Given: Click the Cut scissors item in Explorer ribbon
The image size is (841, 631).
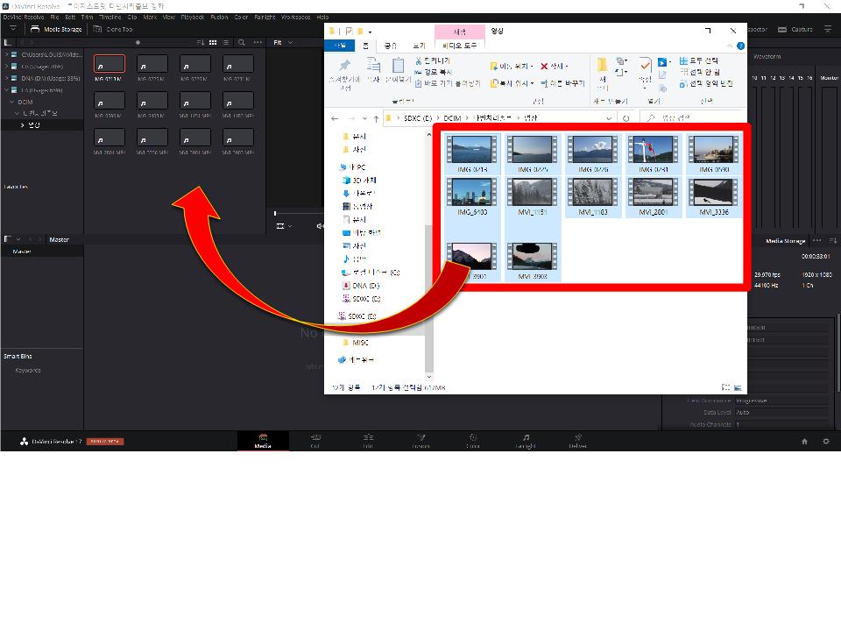Looking at the screenshot, I should (x=432, y=60).
